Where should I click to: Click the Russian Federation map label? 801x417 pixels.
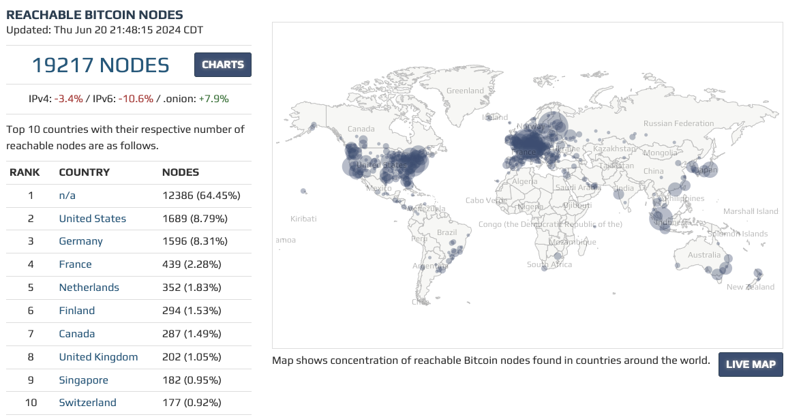(x=678, y=123)
